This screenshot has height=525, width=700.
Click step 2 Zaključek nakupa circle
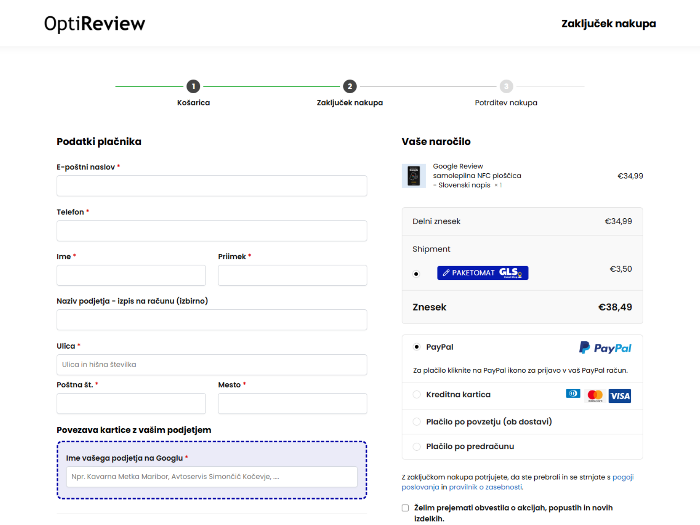coord(350,87)
